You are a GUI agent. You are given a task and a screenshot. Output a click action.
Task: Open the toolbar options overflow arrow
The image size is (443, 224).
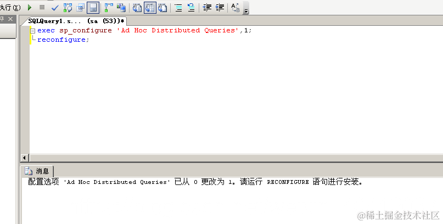click(x=246, y=8)
